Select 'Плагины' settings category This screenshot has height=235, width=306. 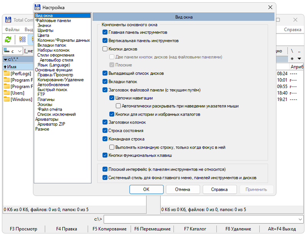click(x=46, y=100)
